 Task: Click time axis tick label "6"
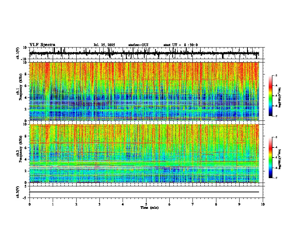coord(170,204)
